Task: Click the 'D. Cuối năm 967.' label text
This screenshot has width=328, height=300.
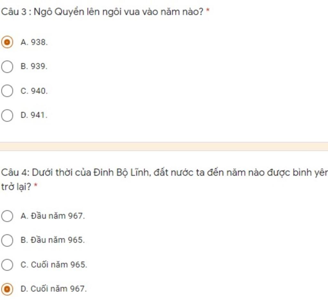Action: coord(53,289)
